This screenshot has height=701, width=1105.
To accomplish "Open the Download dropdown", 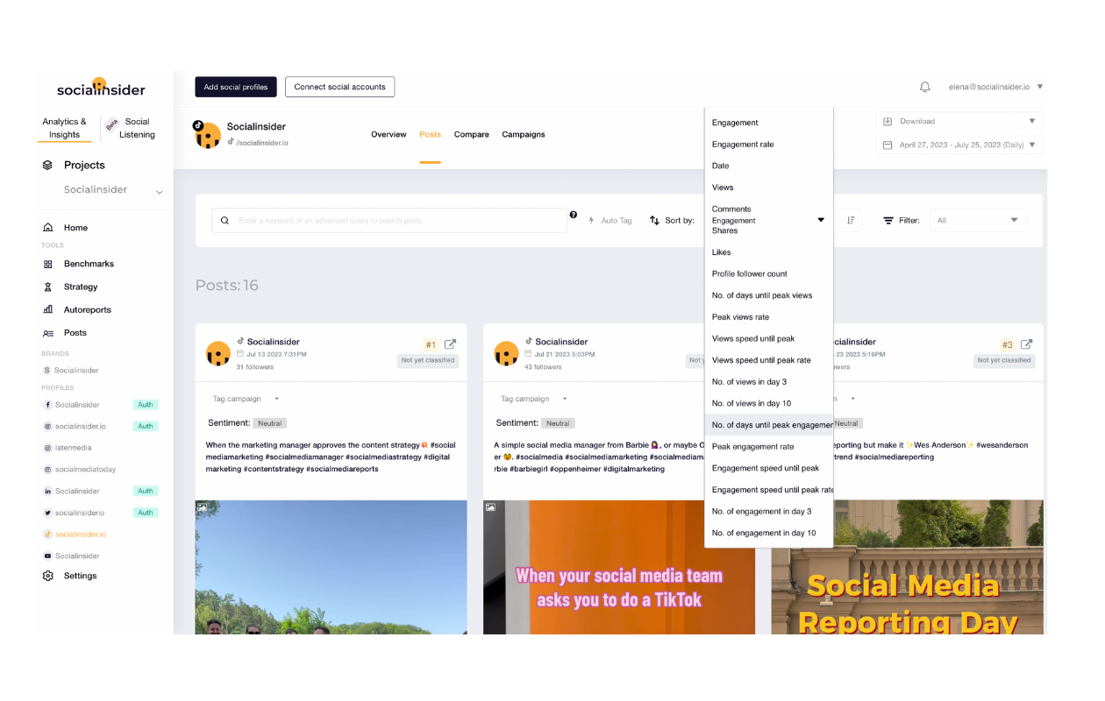I will [x=959, y=121].
